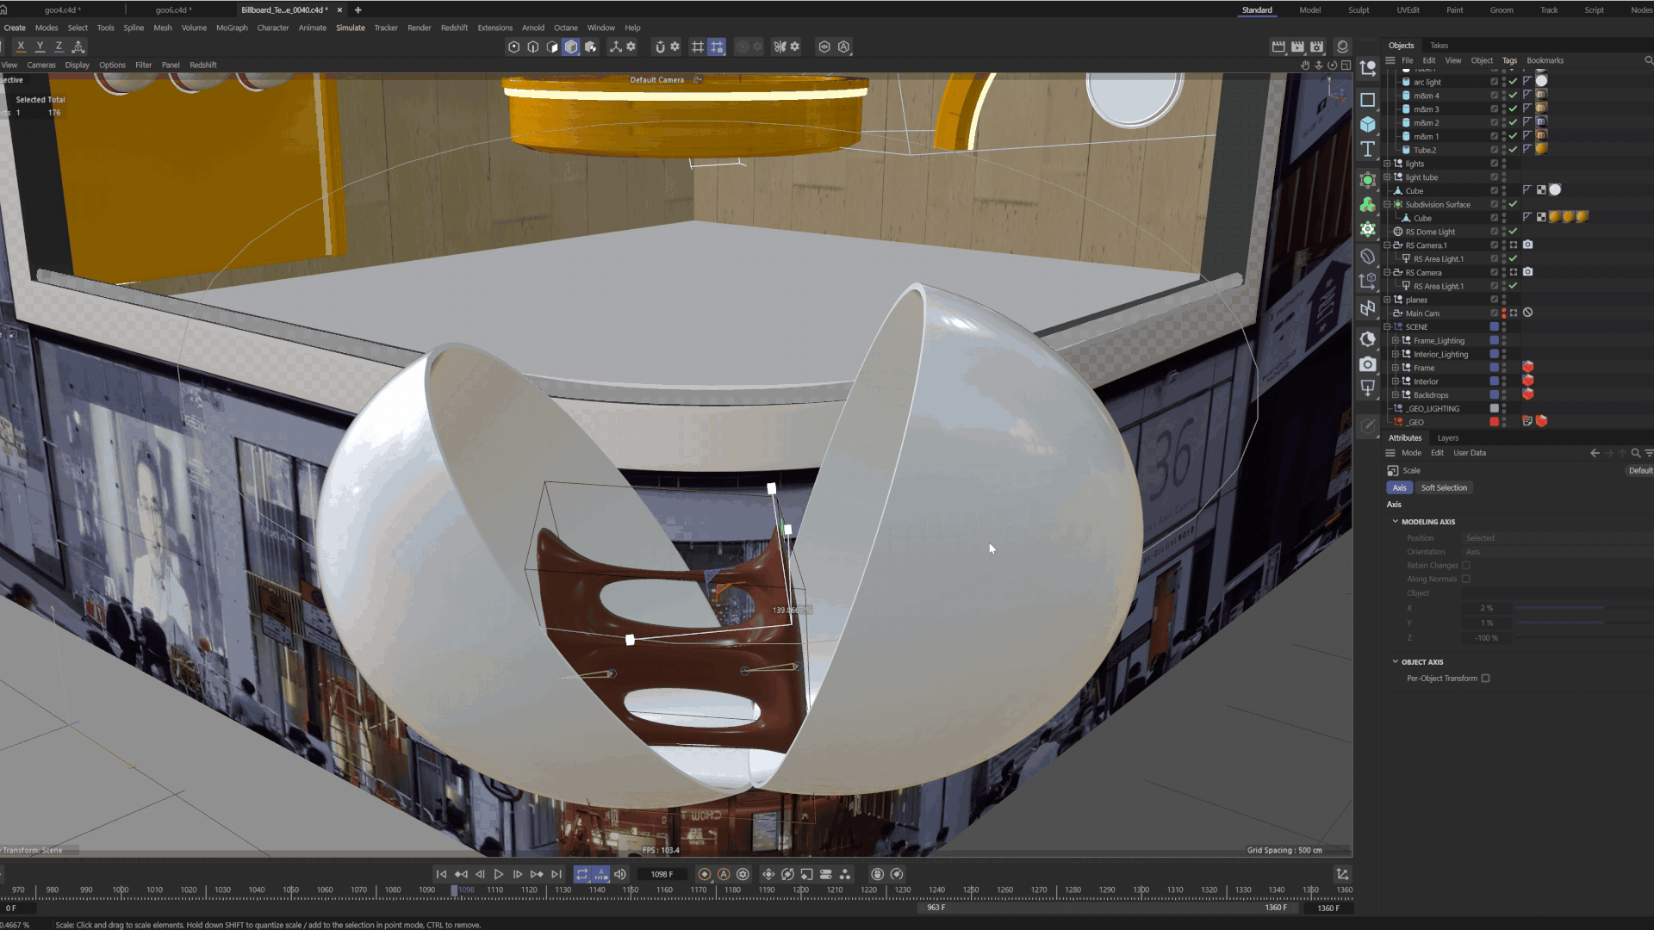
Task: Toggle loop playback mode icon
Action: coord(582,874)
